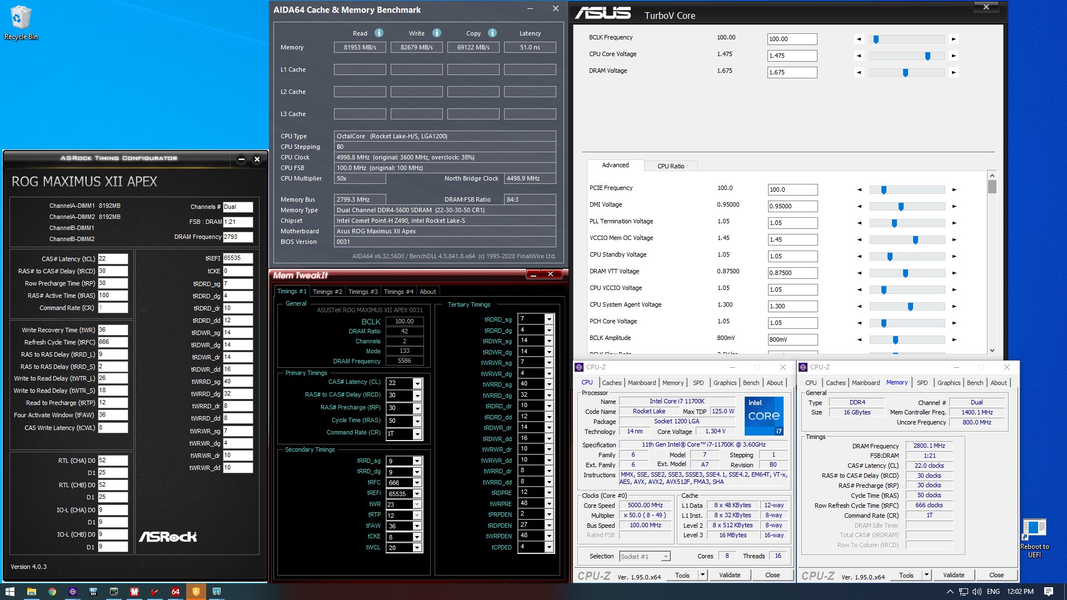
Task: Open the Windows notification center
Action: pos(1049,592)
